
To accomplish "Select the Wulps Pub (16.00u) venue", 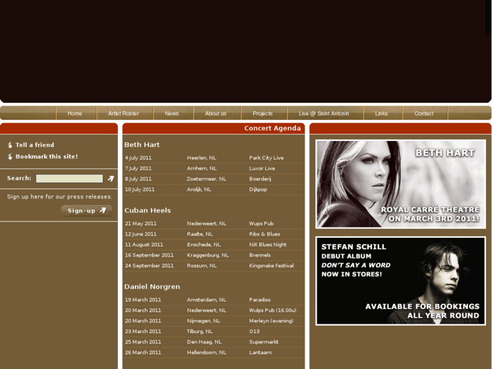I will pyautogui.click(x=273, y=310).
